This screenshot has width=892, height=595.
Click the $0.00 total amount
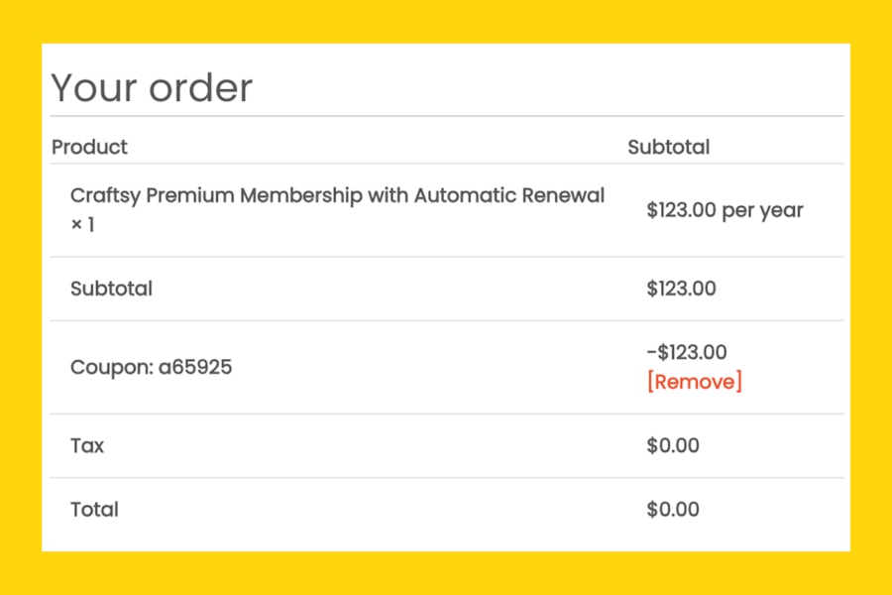coord(673,510)
